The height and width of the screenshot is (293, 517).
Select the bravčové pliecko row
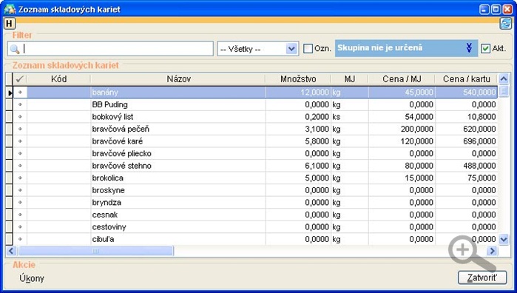[255, 153]
